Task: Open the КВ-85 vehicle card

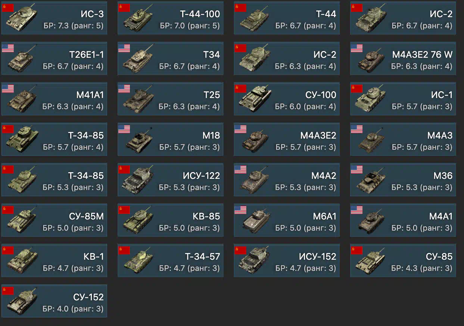Action: point(171,220)
